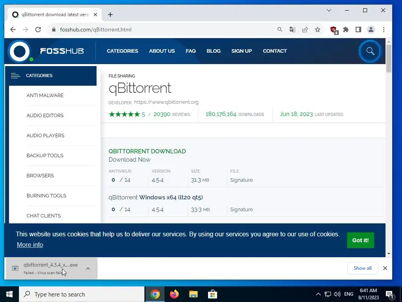Click the FossHub search circle icon
This screenshot has width=402, height=302.
[370, 51]
